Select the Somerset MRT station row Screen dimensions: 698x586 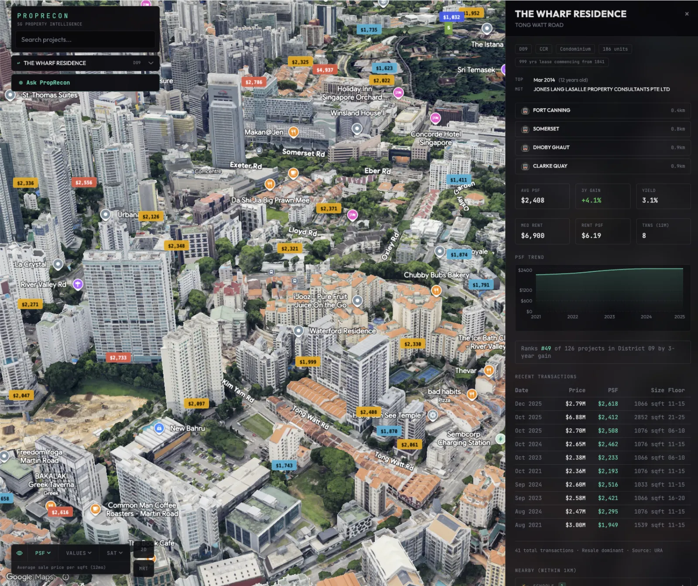[602, 129]
